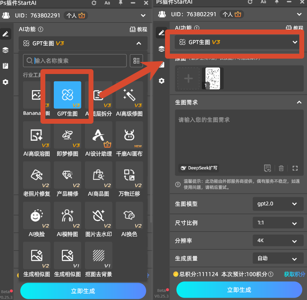This screenshot has height=300, width=307.
Task: Open the 生成相似图 V1 tool
Action: pyautogui.click(x=68, y=256)
